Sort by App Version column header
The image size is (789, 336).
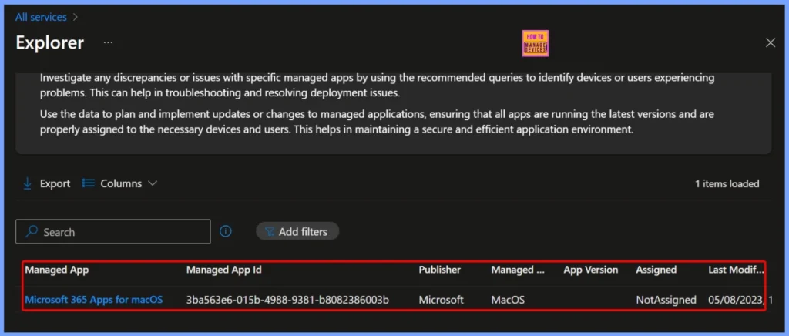click(590, 270)
